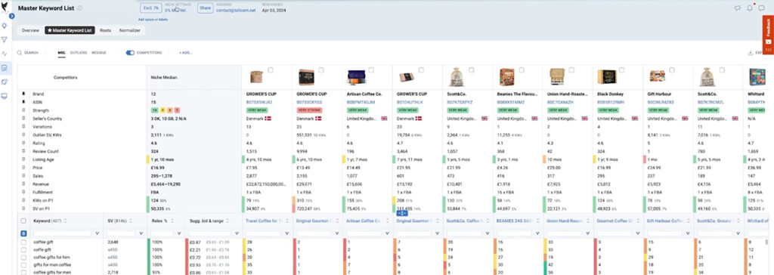Open filter dropdown under SV column
This screenshot has width=774, height=275.
[x=141, y=233]
